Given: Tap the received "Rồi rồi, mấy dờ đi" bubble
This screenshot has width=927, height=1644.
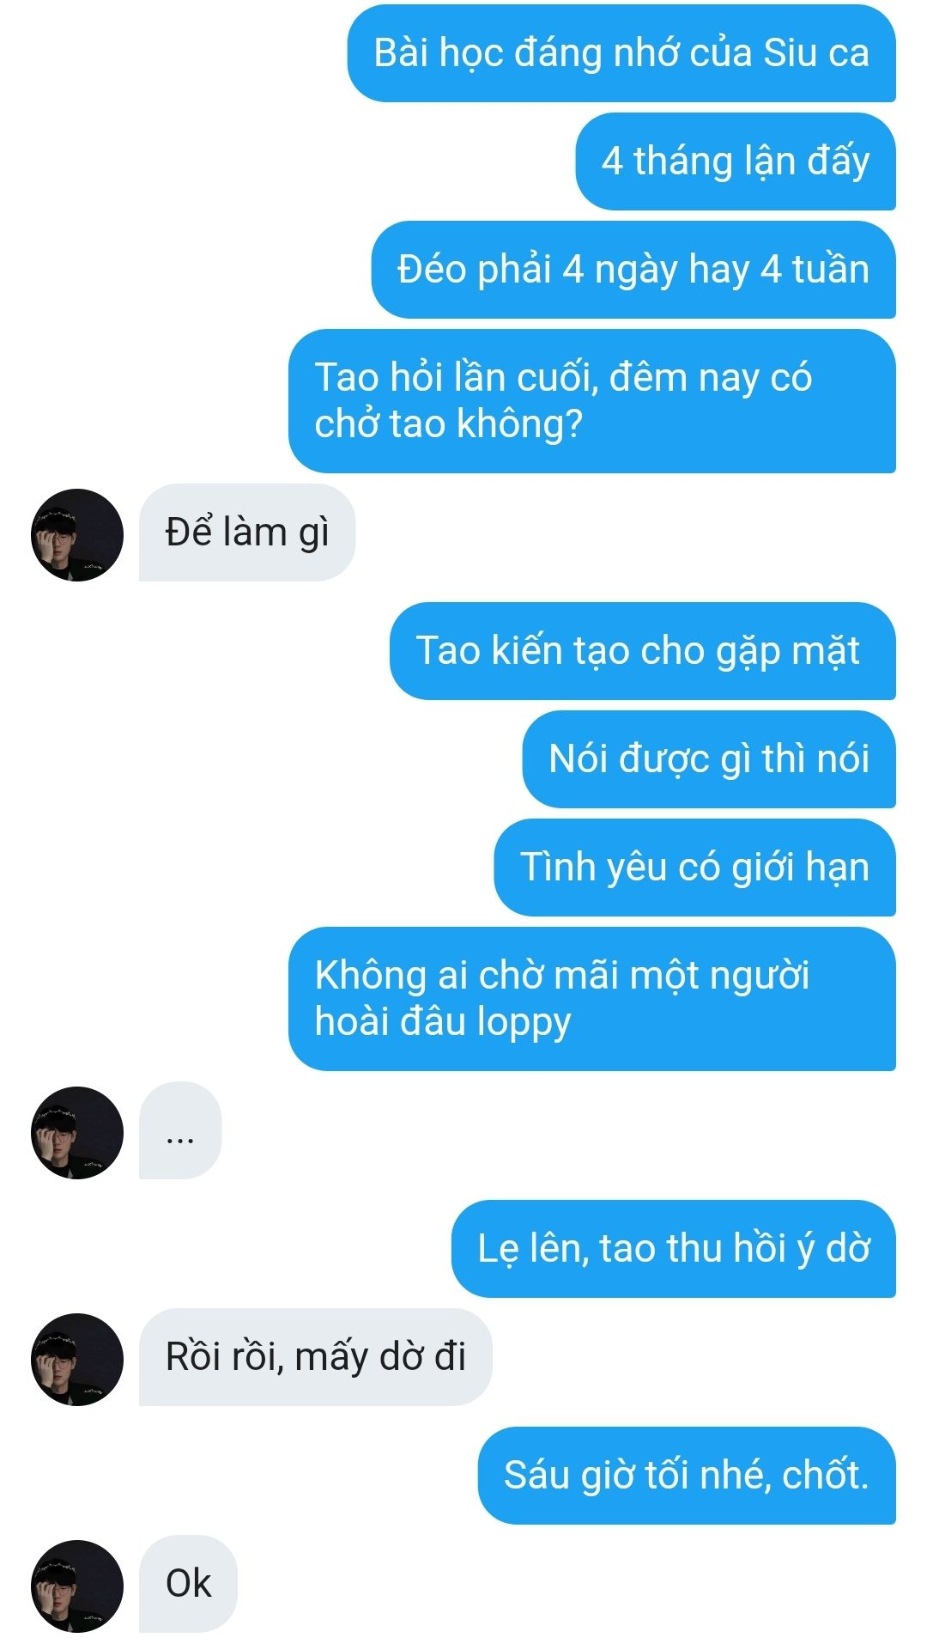Looking at the screenshot, I should click(316, 1357).
